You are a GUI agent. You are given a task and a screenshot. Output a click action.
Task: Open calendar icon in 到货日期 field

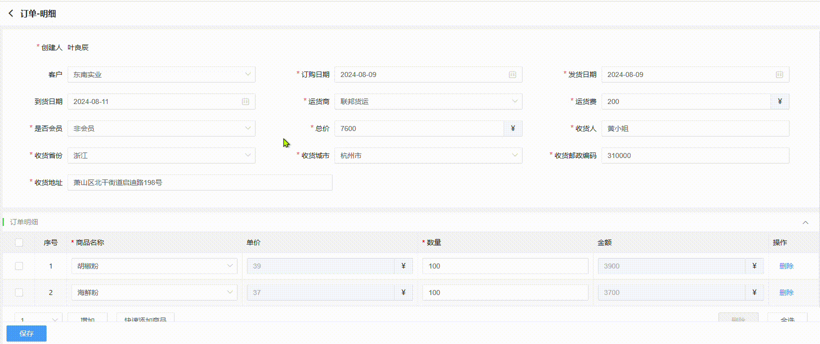pos(245,101)
